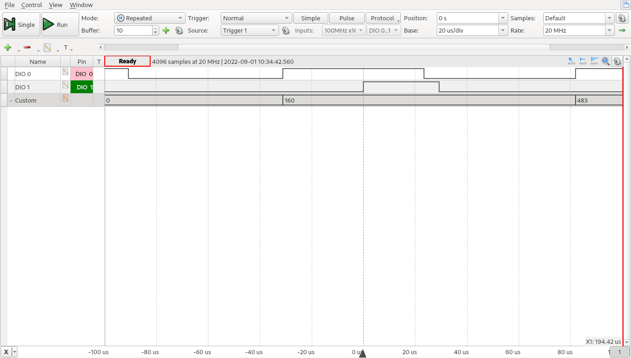Viewport: 631px width, 358px height.
Task: Click the red remove-channel minus icon
Action: (27, 48)
